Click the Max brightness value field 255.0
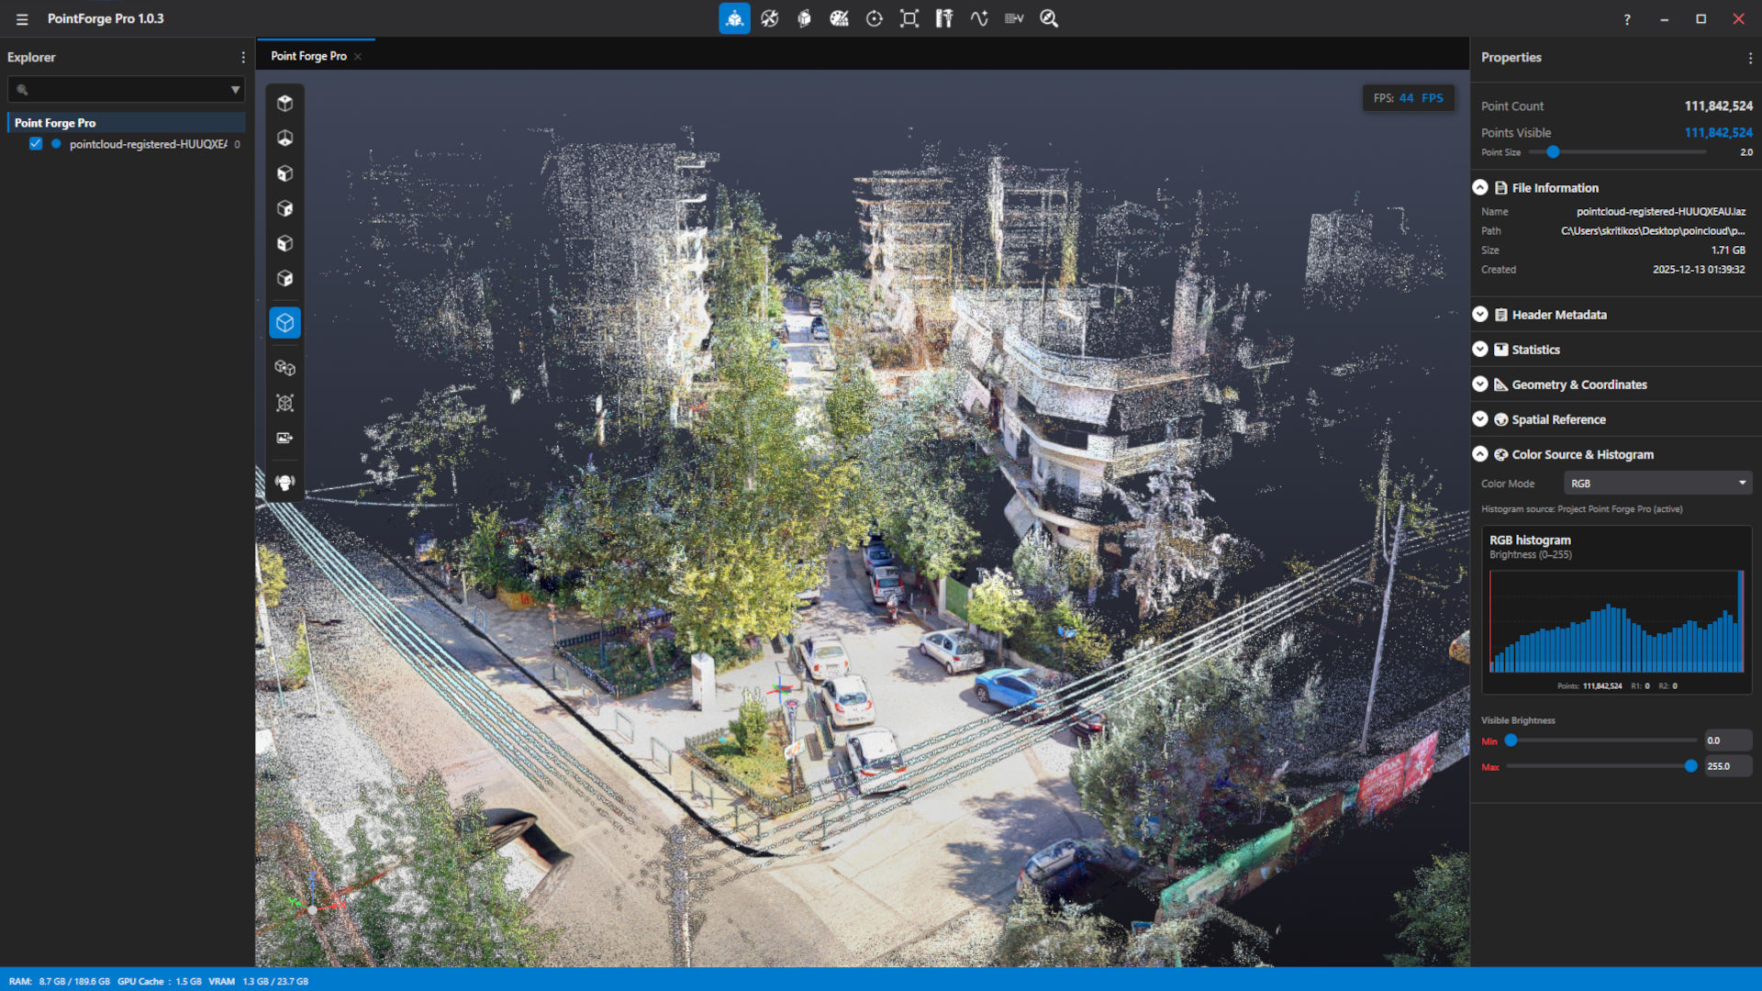 click(1728, 766)
